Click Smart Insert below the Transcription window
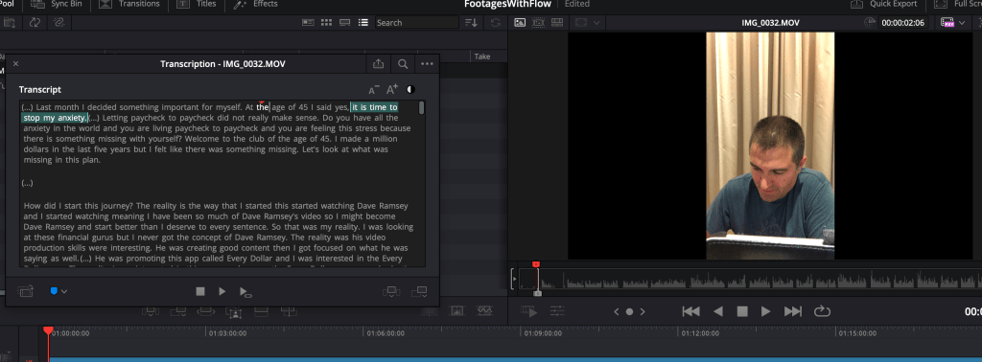The image size is (982, 362). (151, 310)
